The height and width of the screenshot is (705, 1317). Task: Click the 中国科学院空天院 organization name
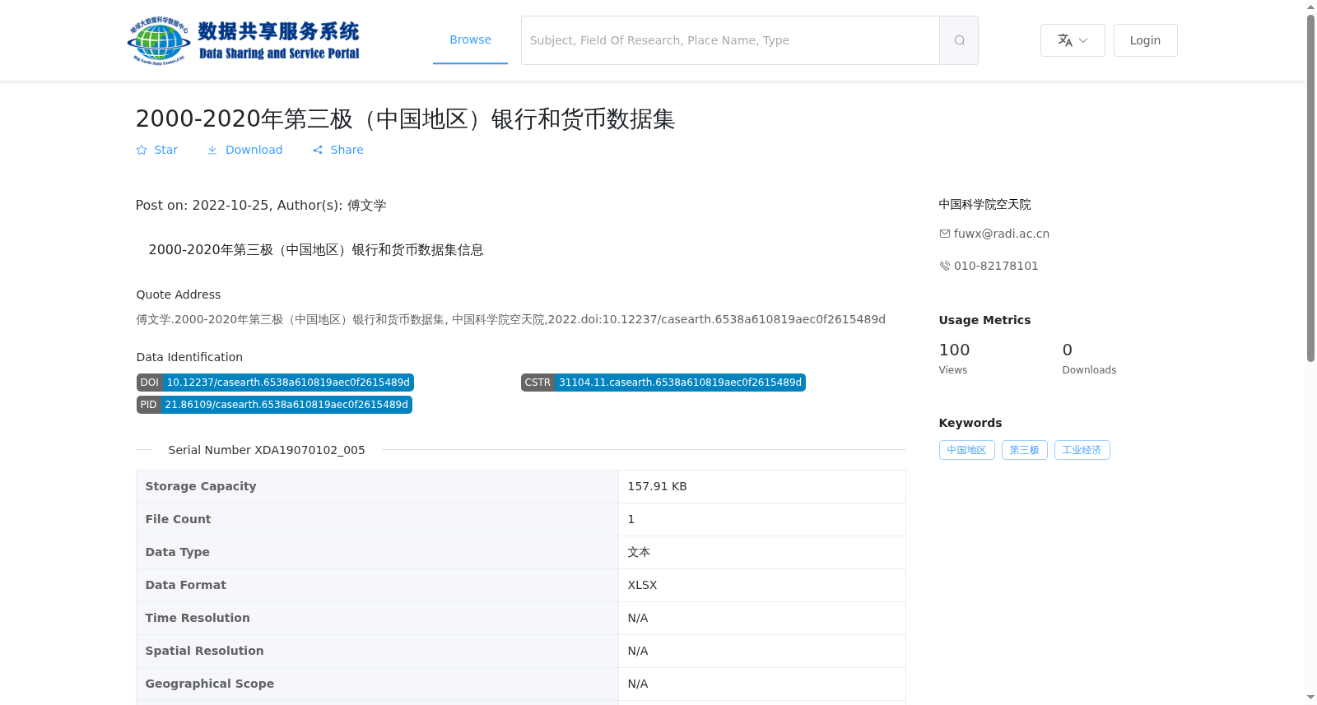(984, 204)
